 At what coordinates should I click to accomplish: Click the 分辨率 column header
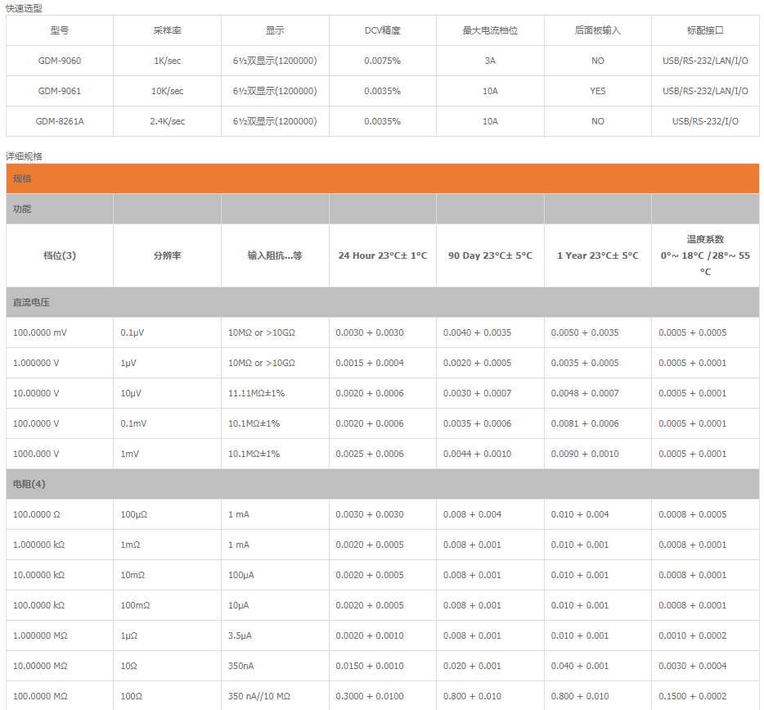tap(167, 256)
